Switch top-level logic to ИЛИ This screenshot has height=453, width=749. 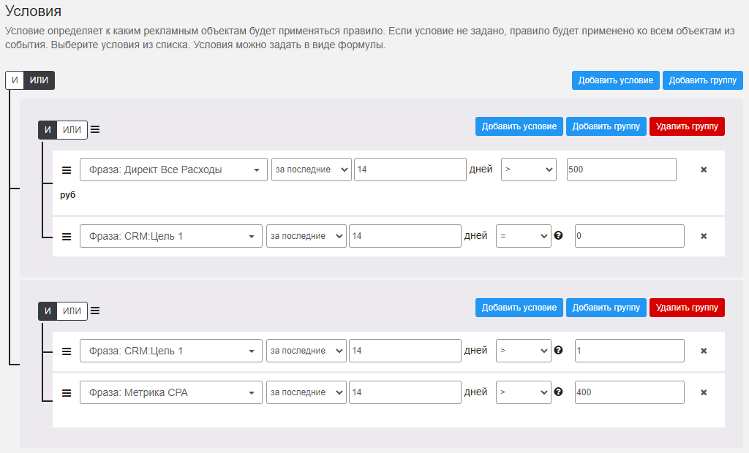point(39,80)
